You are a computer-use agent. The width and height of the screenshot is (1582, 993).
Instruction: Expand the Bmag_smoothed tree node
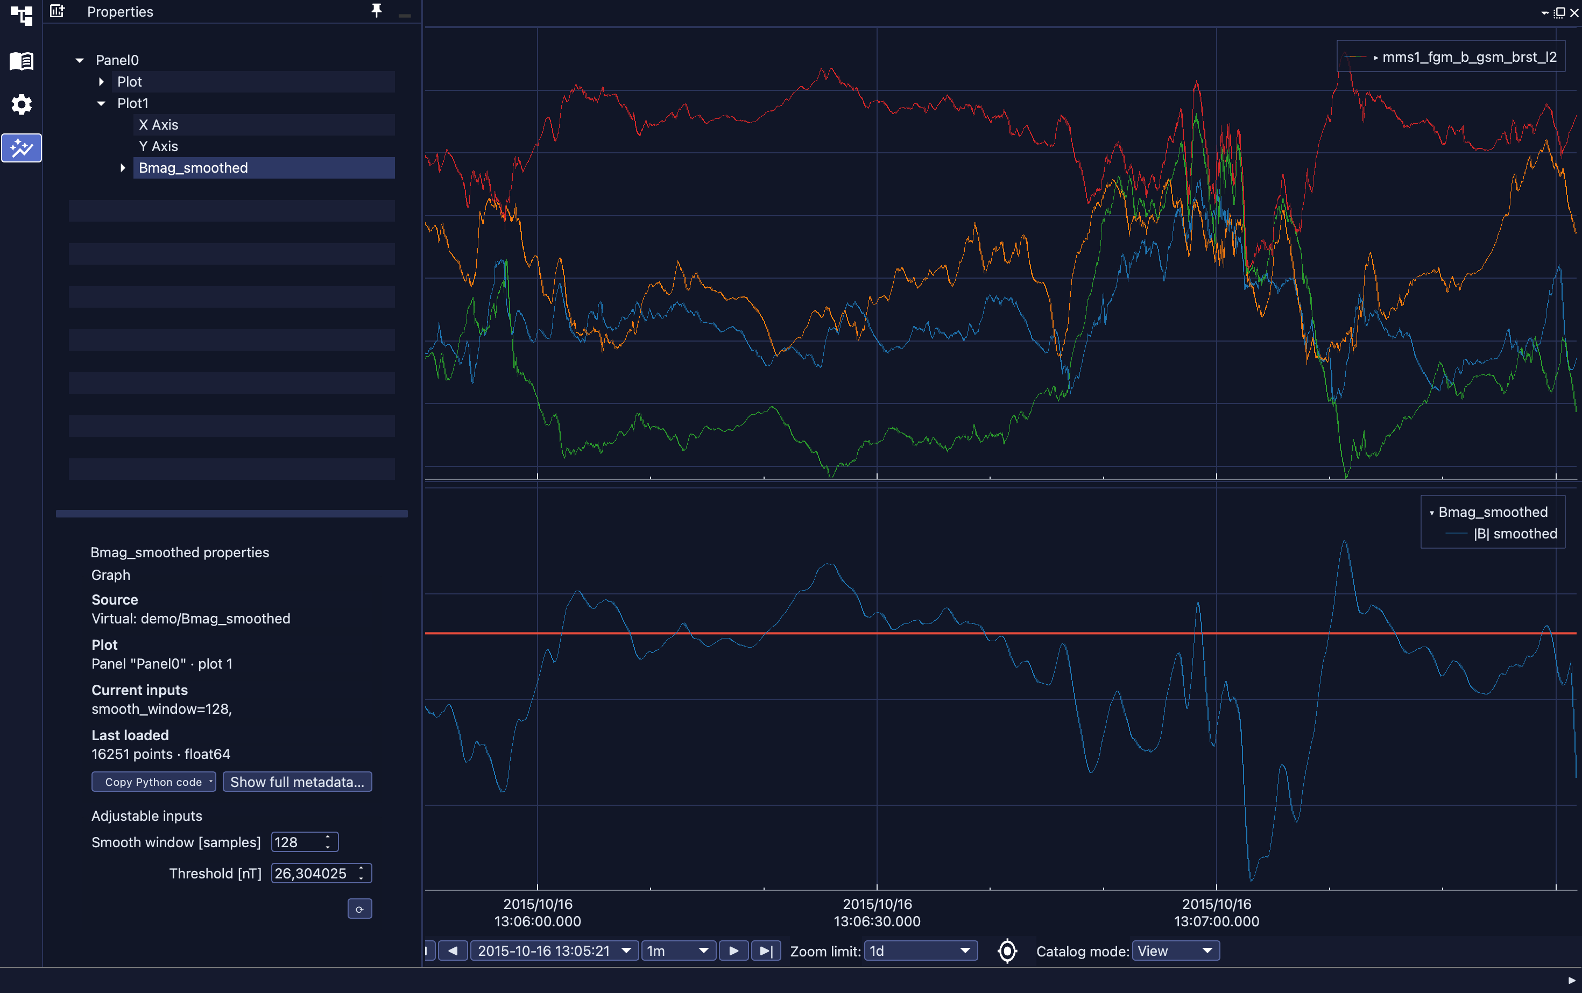[x=123, y=168]
